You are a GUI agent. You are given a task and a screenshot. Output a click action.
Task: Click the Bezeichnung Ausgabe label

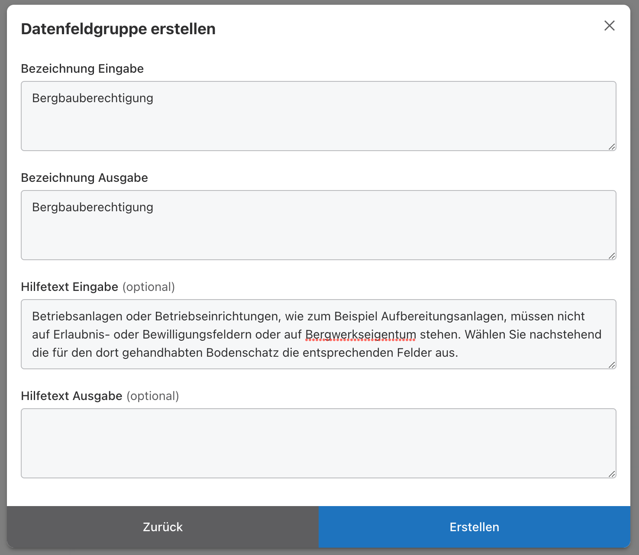tap(84, 178)
